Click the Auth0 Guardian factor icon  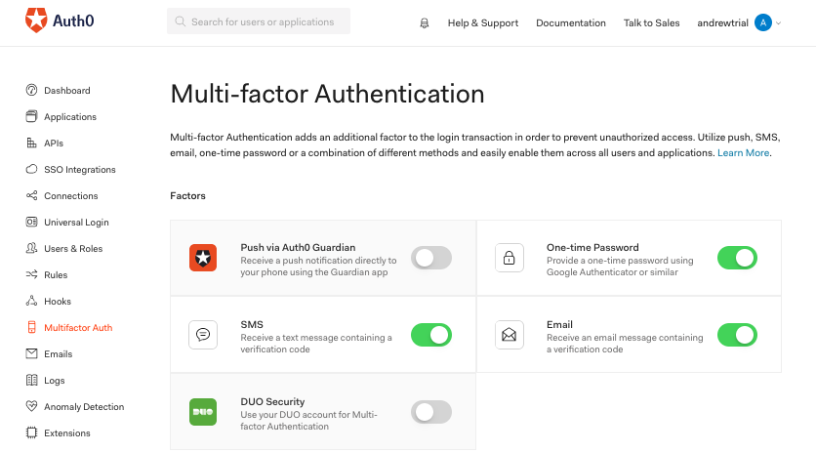point(203,258)
